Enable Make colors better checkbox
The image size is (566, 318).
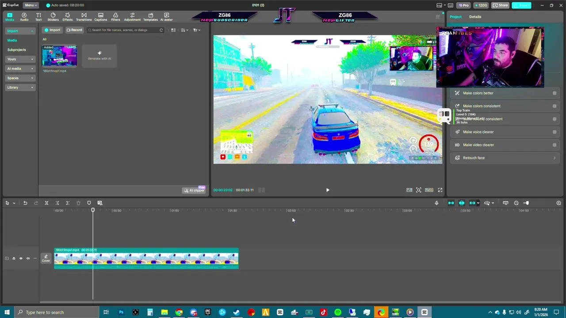tap(555, 93)
